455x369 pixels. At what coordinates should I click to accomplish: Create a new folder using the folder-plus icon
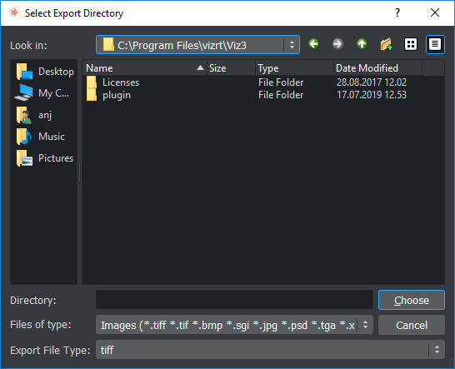click(386, 44)
